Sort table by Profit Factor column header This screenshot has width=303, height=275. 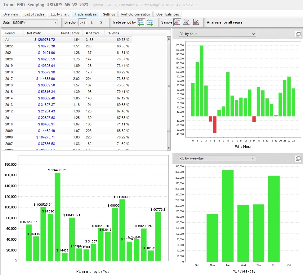(70, 33)
